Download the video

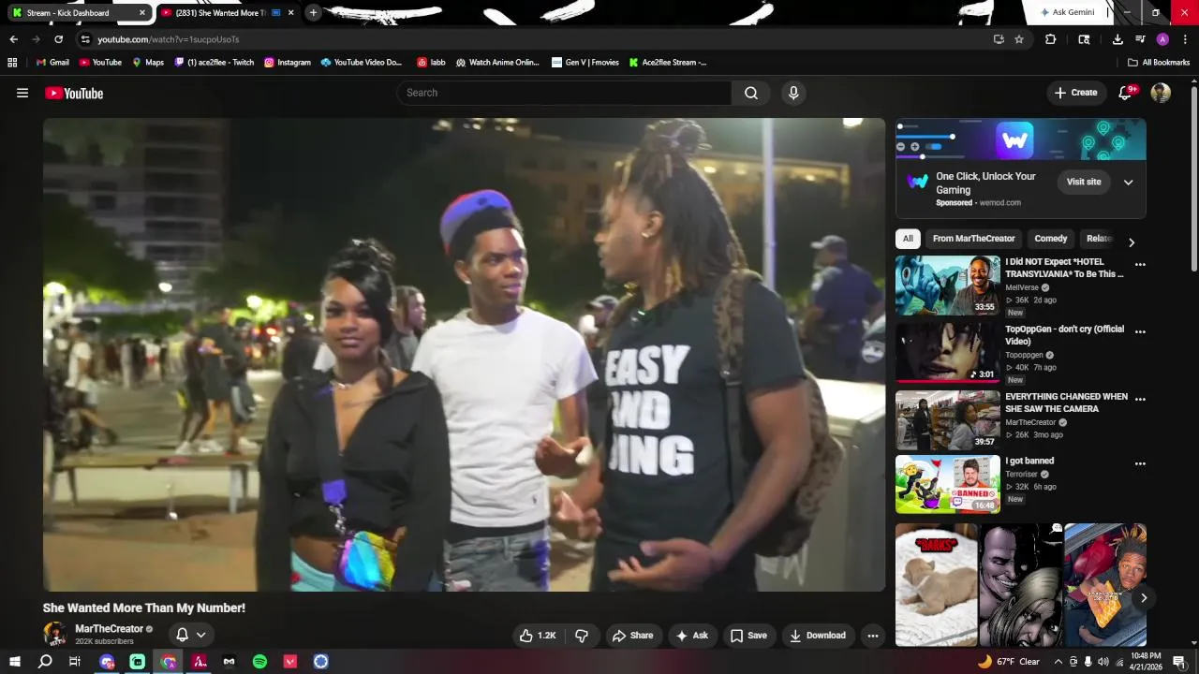pos(818,636)
